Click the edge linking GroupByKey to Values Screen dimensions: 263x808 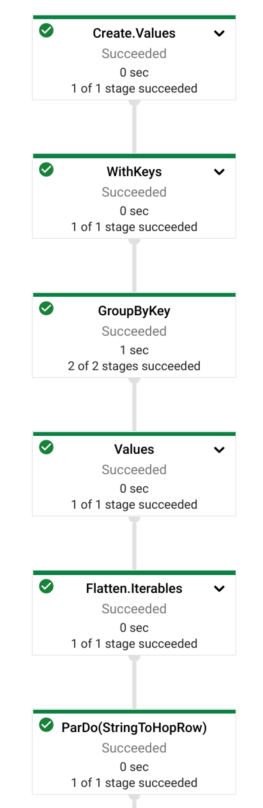point(134,405)
